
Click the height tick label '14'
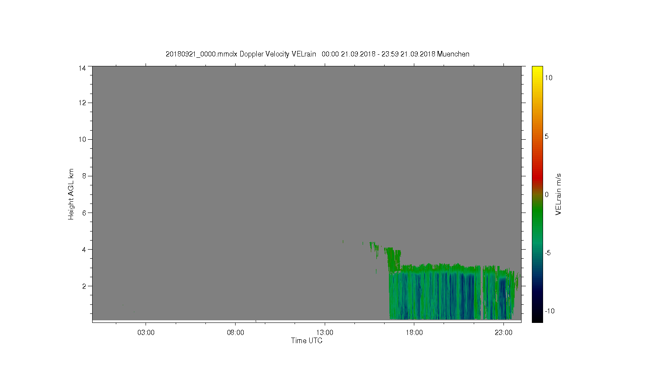point(82,68)
